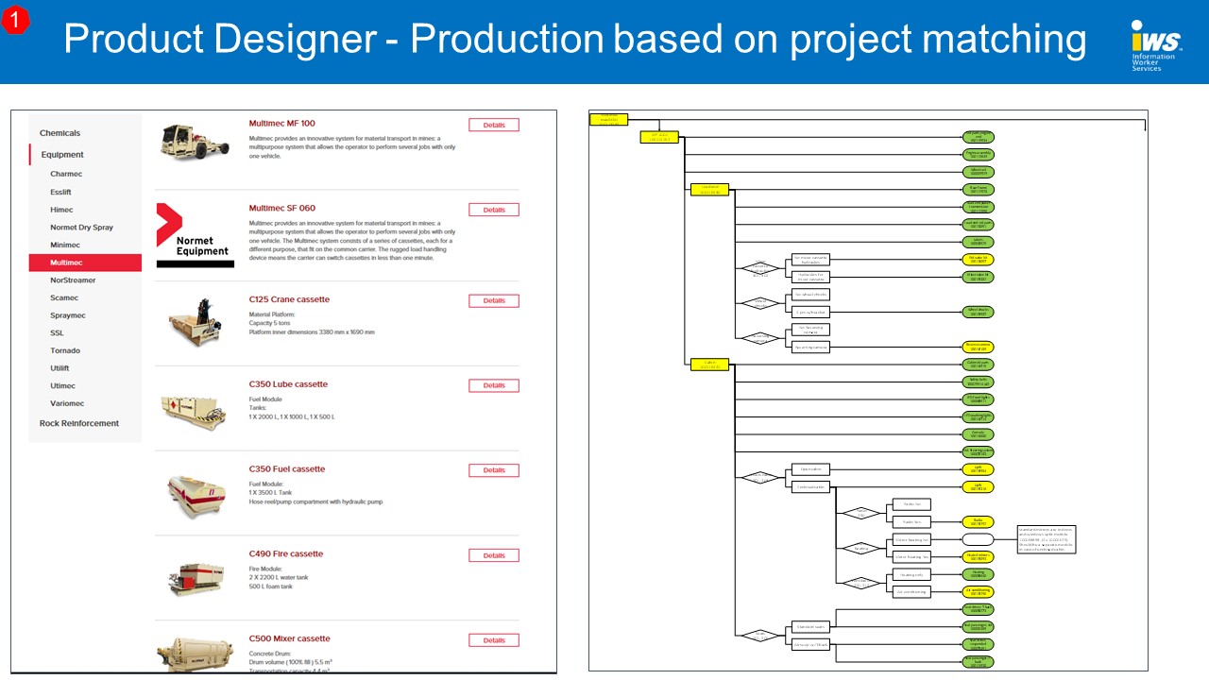Image resolution: width=1209 pixels, height=680 pixels.
Task: Open NorStreamer from the sidebar
Action: point(73,280)
